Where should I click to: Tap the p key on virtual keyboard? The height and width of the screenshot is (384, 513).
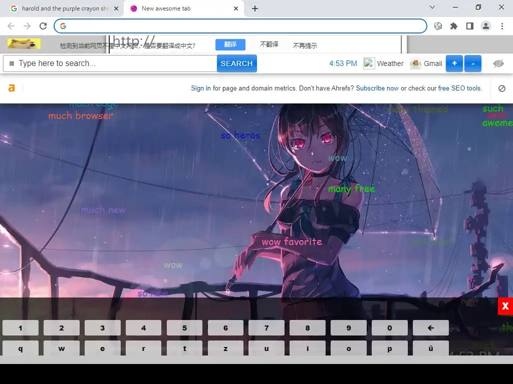click(390, 348)
